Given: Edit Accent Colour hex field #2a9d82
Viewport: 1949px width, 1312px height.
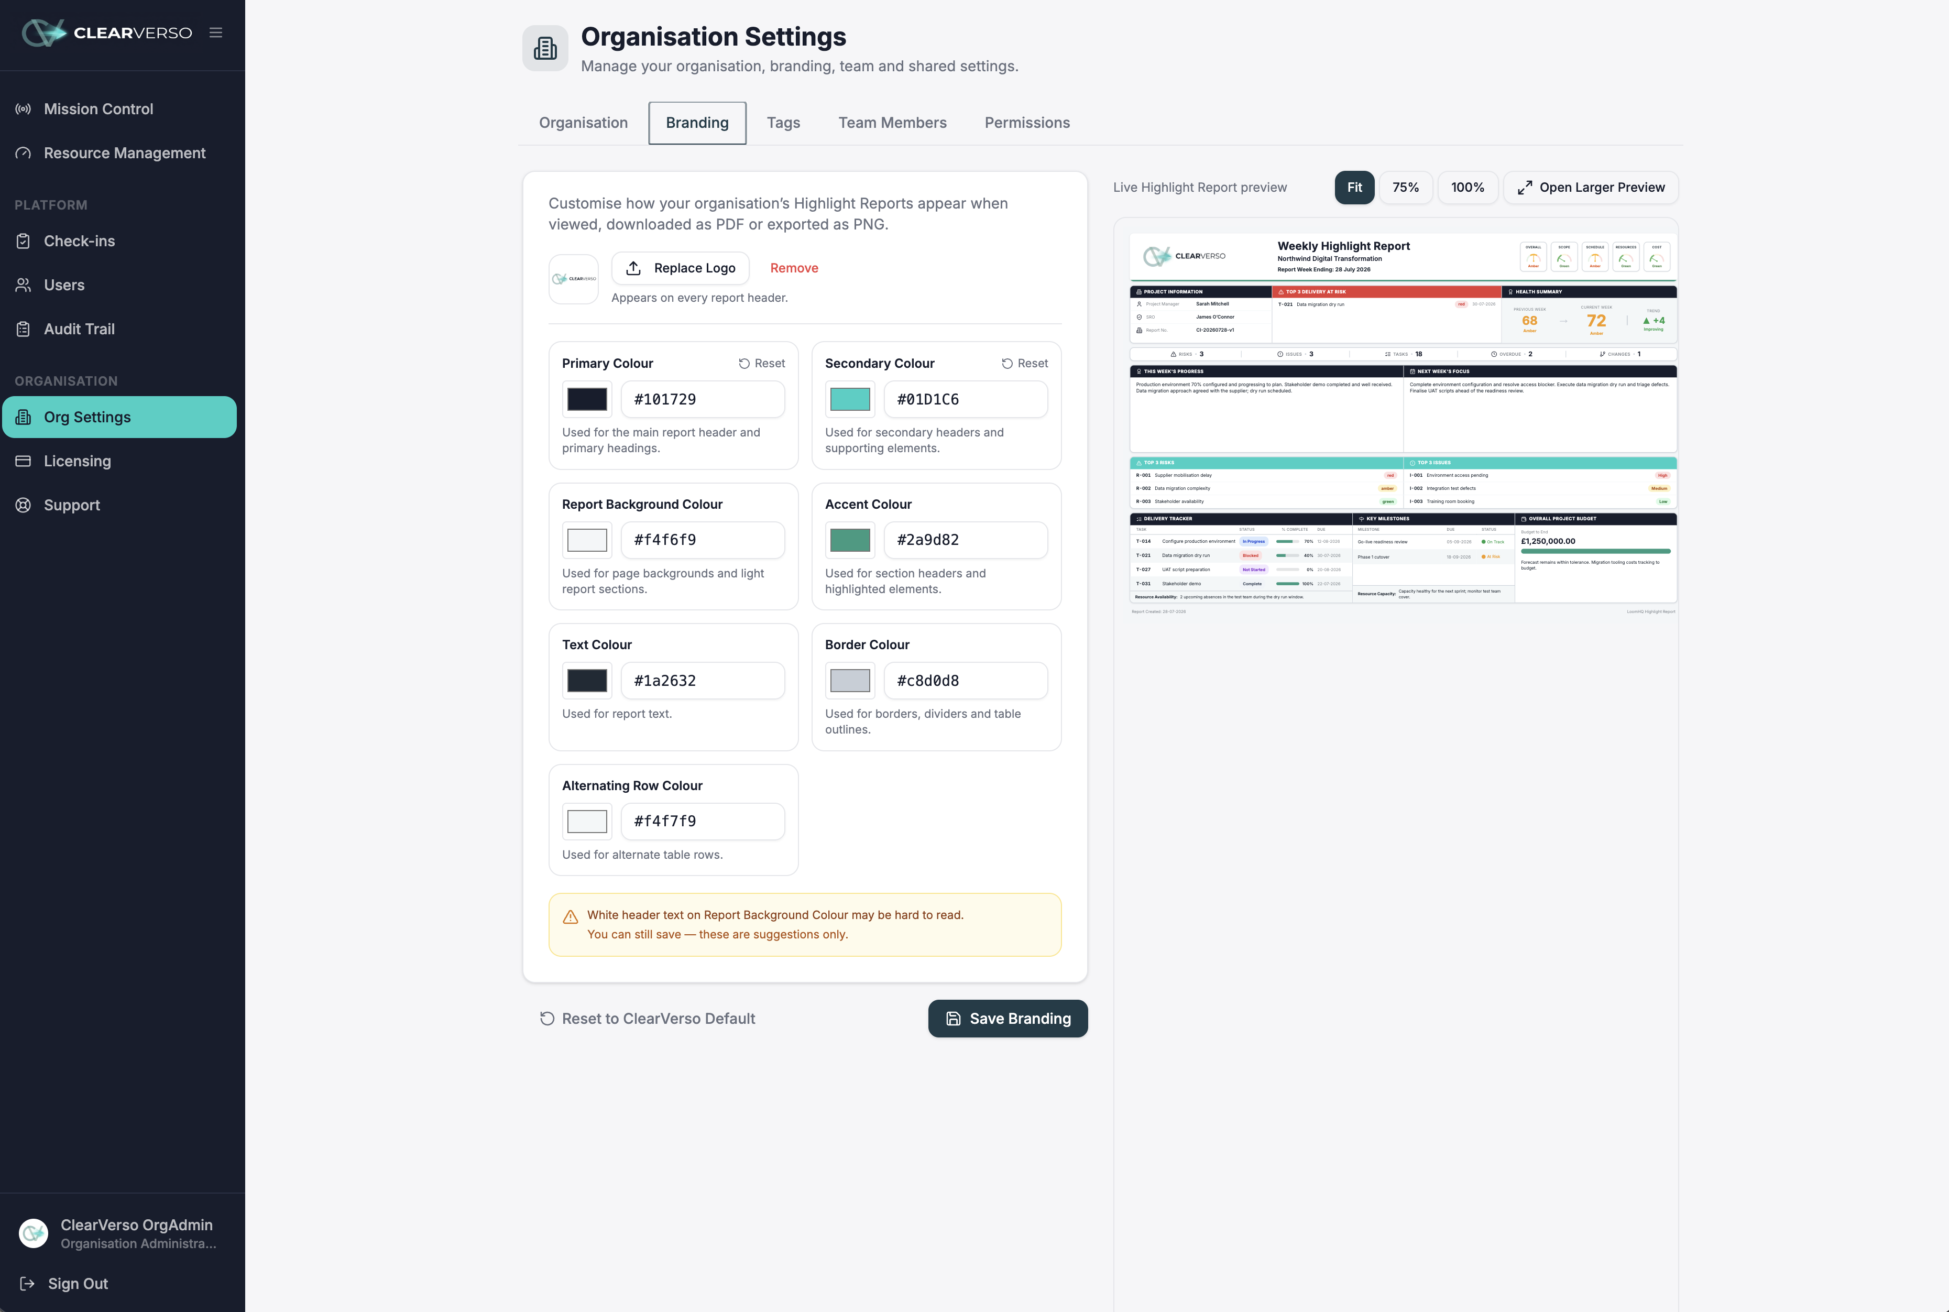Looking at the screenshot, I should coord(965,540).
